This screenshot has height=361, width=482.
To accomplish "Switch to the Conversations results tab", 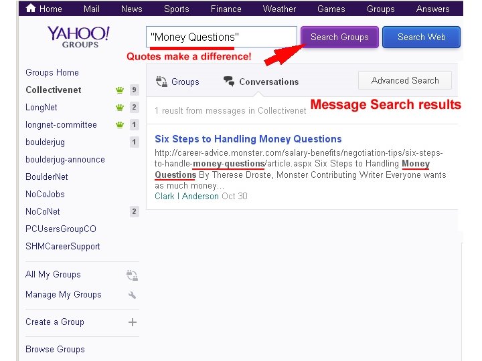I will click(269, 82).
